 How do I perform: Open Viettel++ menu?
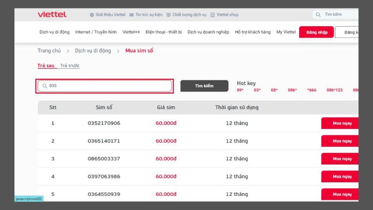(131, 32)
